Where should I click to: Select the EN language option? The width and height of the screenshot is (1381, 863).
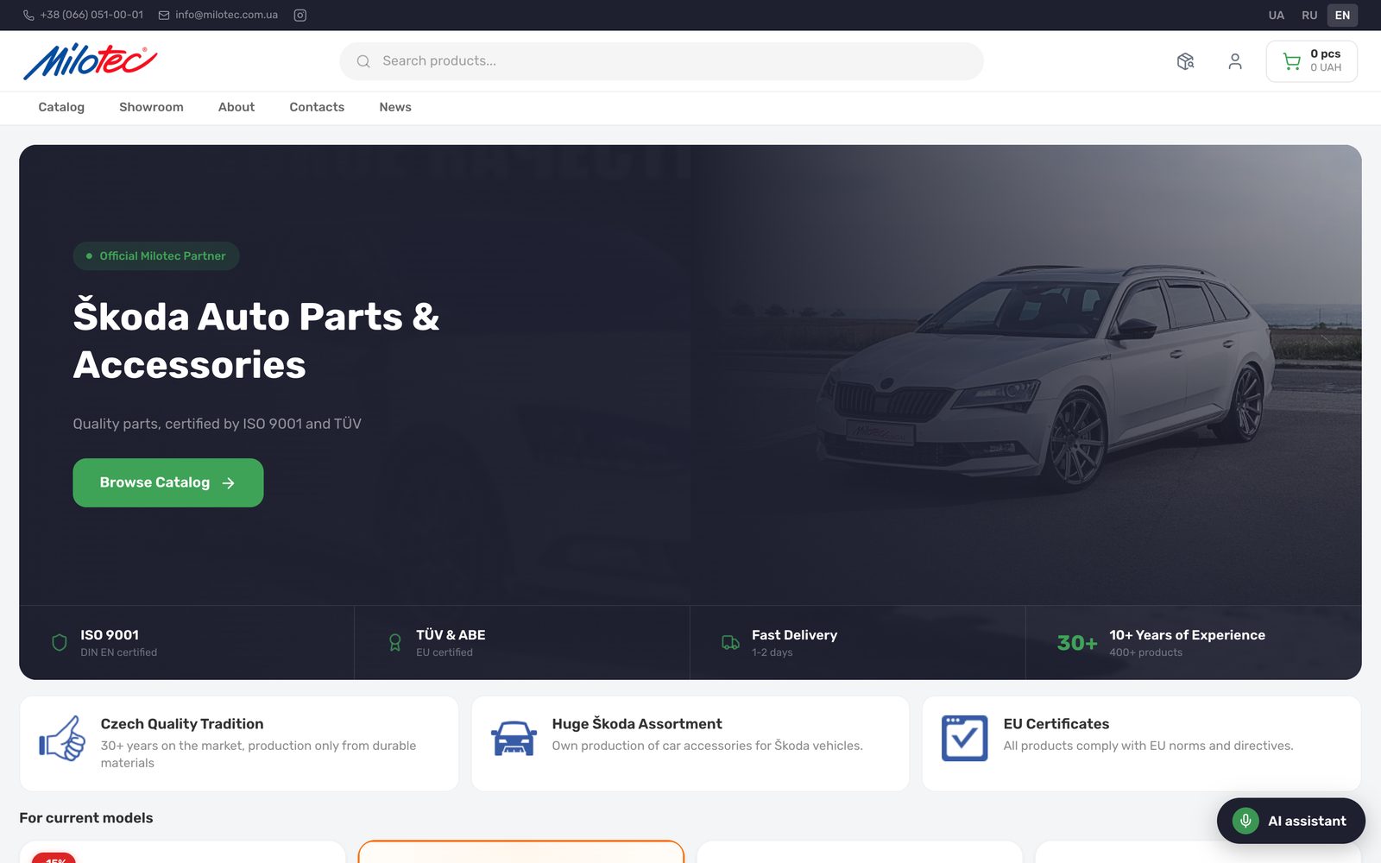point(1342,15)
